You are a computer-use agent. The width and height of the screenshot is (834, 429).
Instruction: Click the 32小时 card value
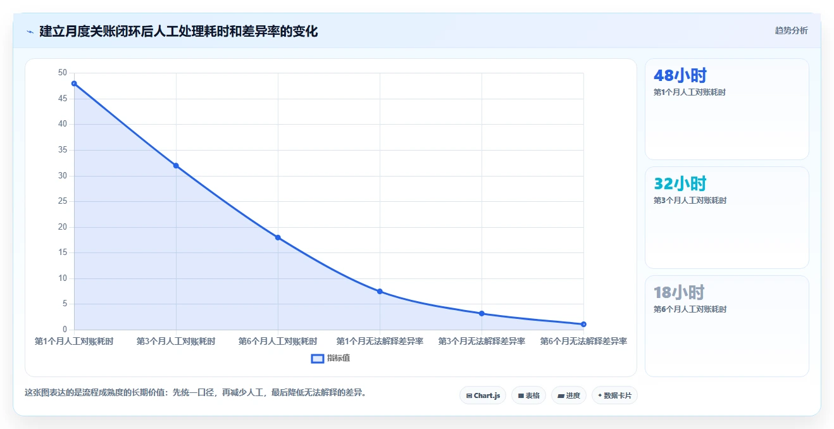point(680,184)
